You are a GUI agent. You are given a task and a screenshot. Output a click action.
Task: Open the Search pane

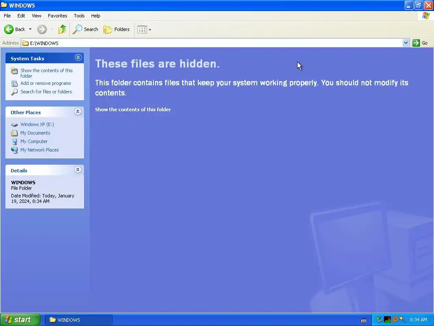click(x=86, y=29)
